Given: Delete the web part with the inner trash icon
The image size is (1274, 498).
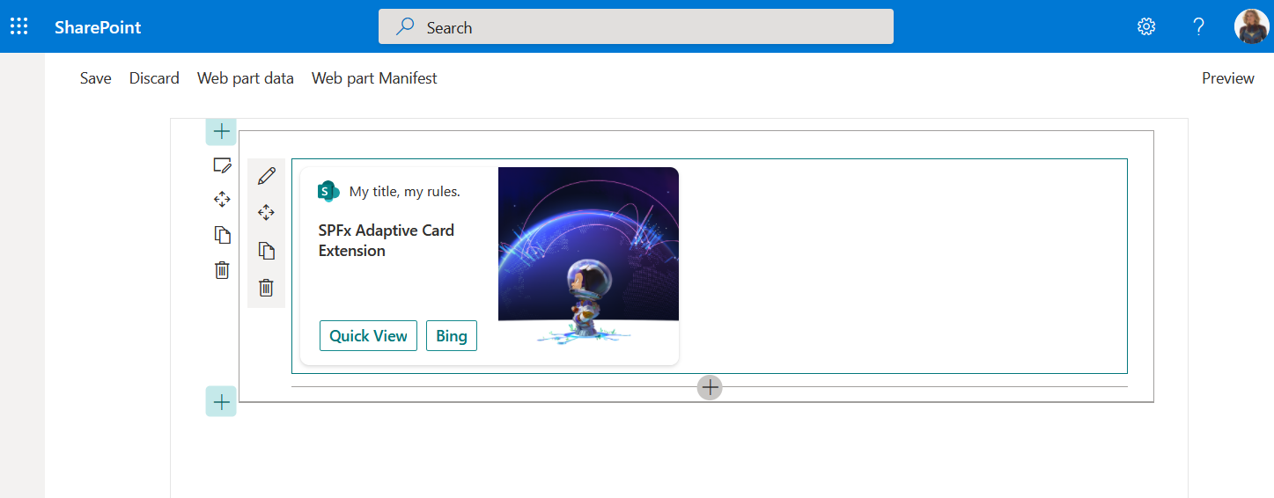Looking at the screenshot, I should pos(266,288).
